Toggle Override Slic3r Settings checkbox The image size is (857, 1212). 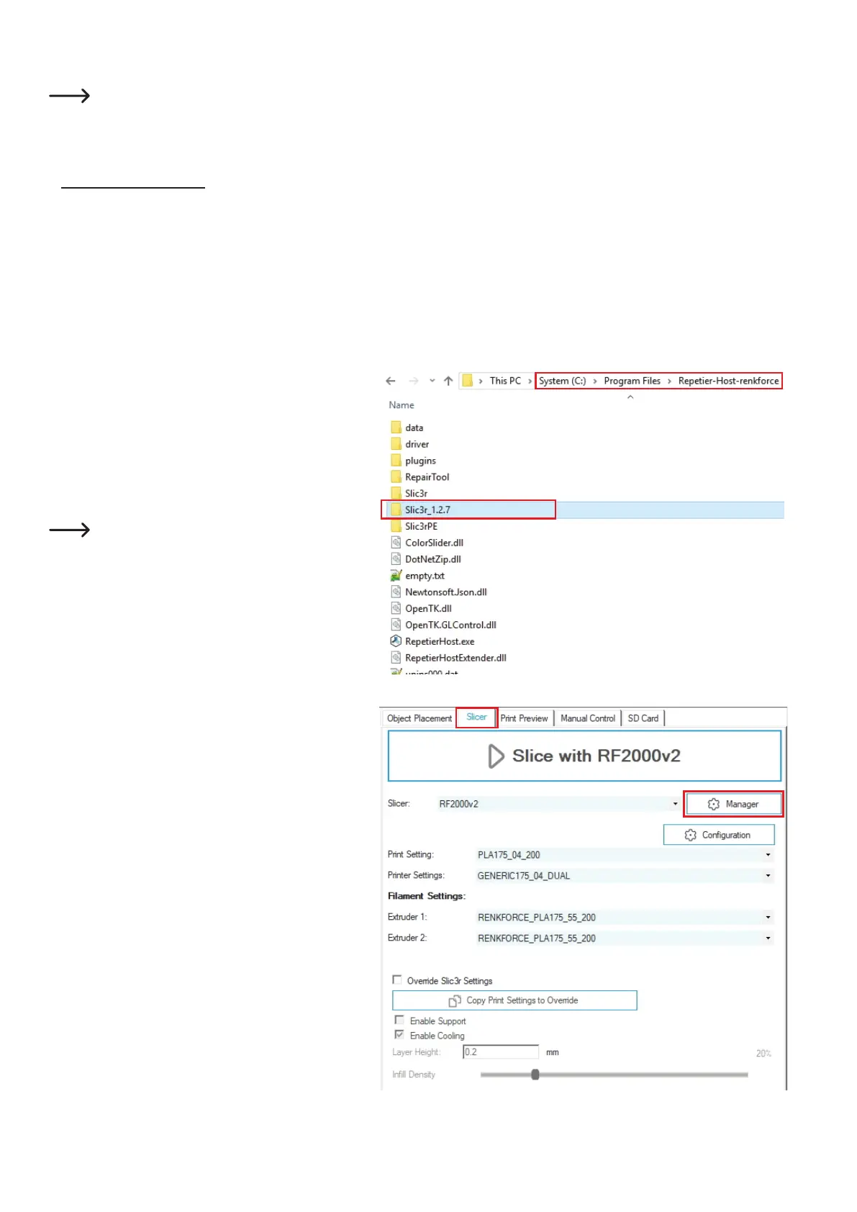pyautogui.click(x=397, y=980)
